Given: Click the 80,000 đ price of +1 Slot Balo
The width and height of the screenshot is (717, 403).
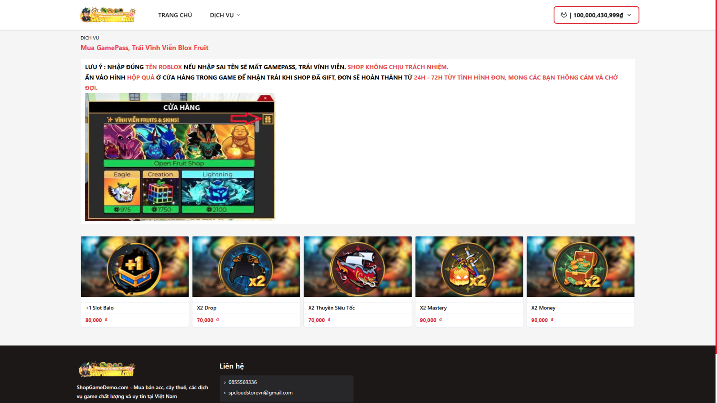Looking at the screenshot, I should (96, 320).
